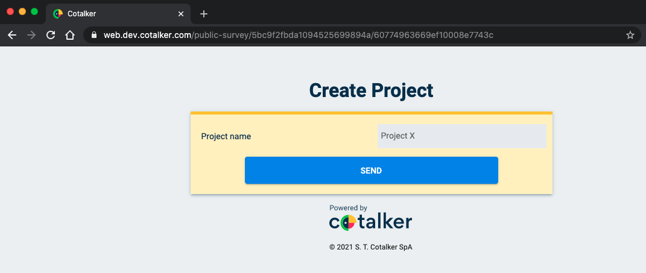Image resolution: width=646 pixels, height=273 pixels.
Task: Bookmark page with the star icon
Action: point(630,36)
